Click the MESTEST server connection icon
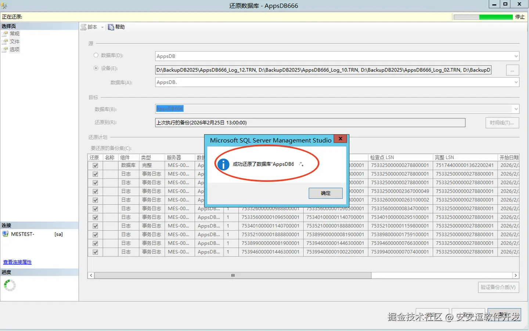 point(5,234)
